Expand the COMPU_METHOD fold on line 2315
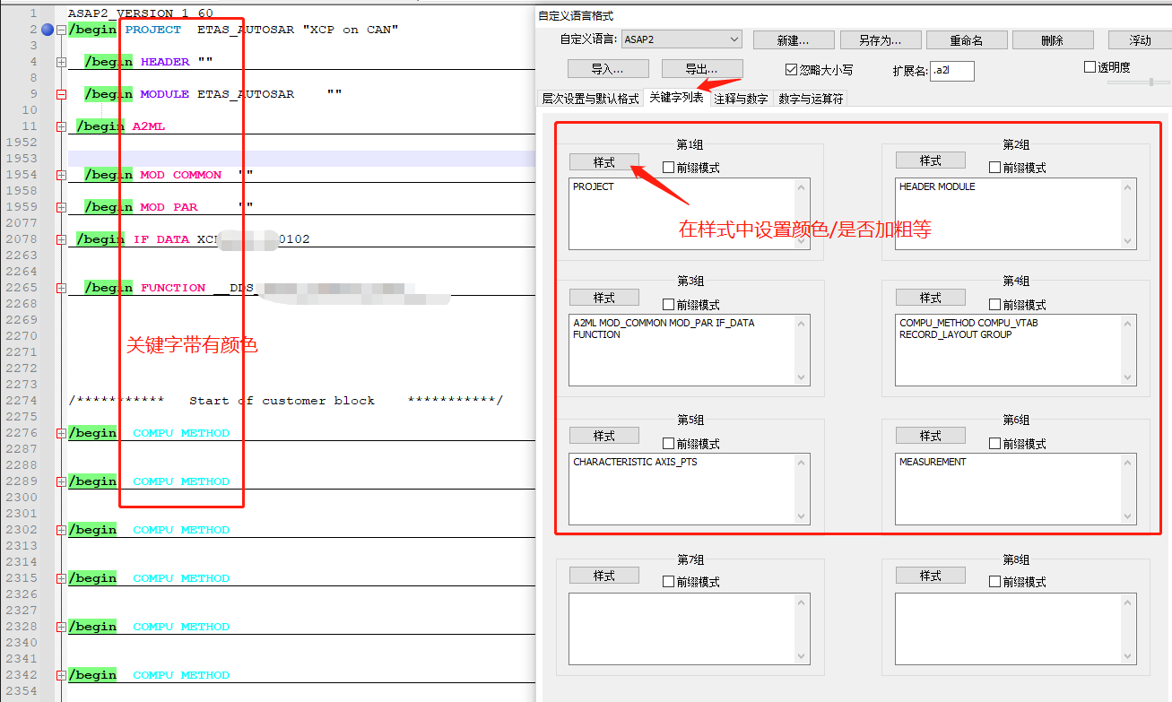 click(x=61, y=578)
